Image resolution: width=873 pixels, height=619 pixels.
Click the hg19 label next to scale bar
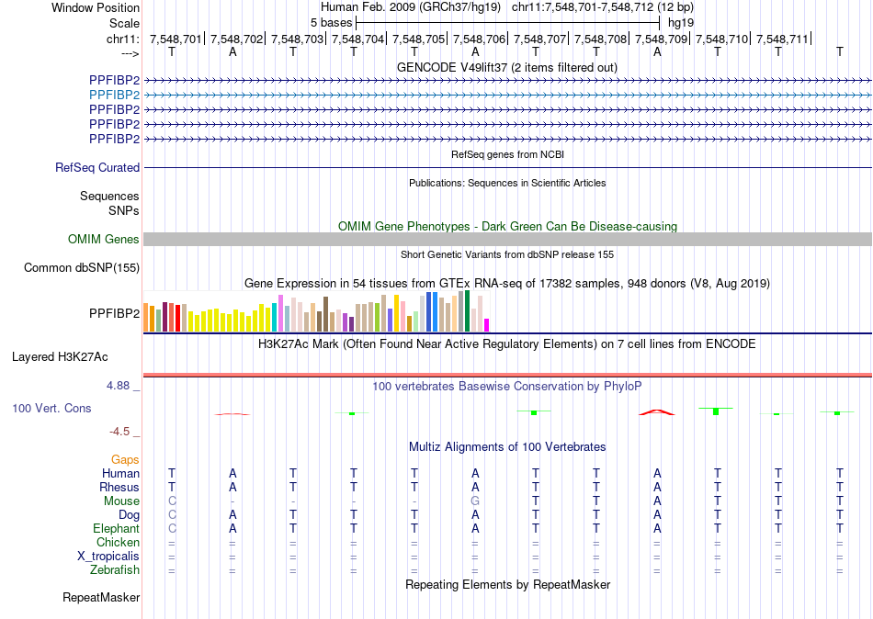coord(681,23)
